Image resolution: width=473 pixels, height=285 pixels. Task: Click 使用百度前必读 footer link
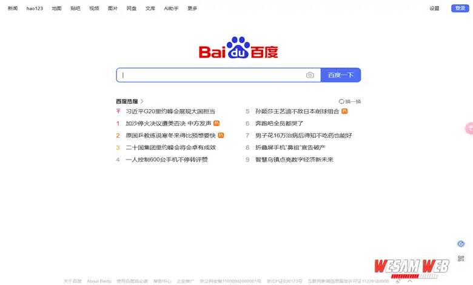(132, 281)
